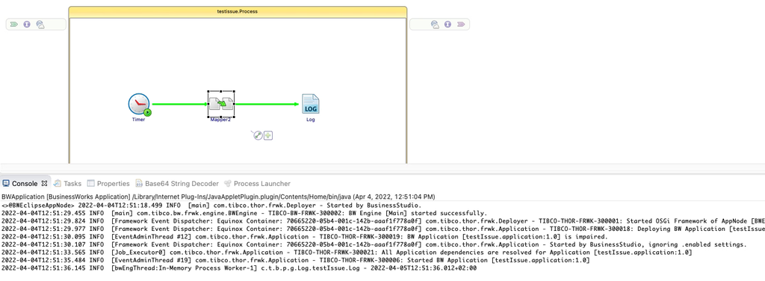Click the 'BW Application is impaired' log line
Image resolution: width=765 pixels, height=281 pixels.
point(305,237)
